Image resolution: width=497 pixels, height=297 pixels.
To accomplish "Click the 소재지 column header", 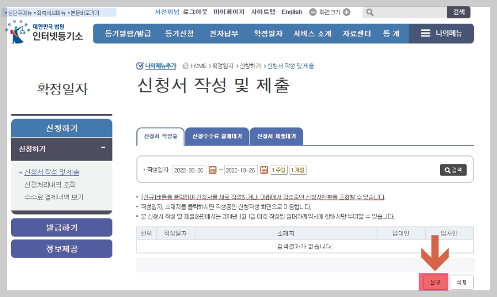I will click(286, 233).
